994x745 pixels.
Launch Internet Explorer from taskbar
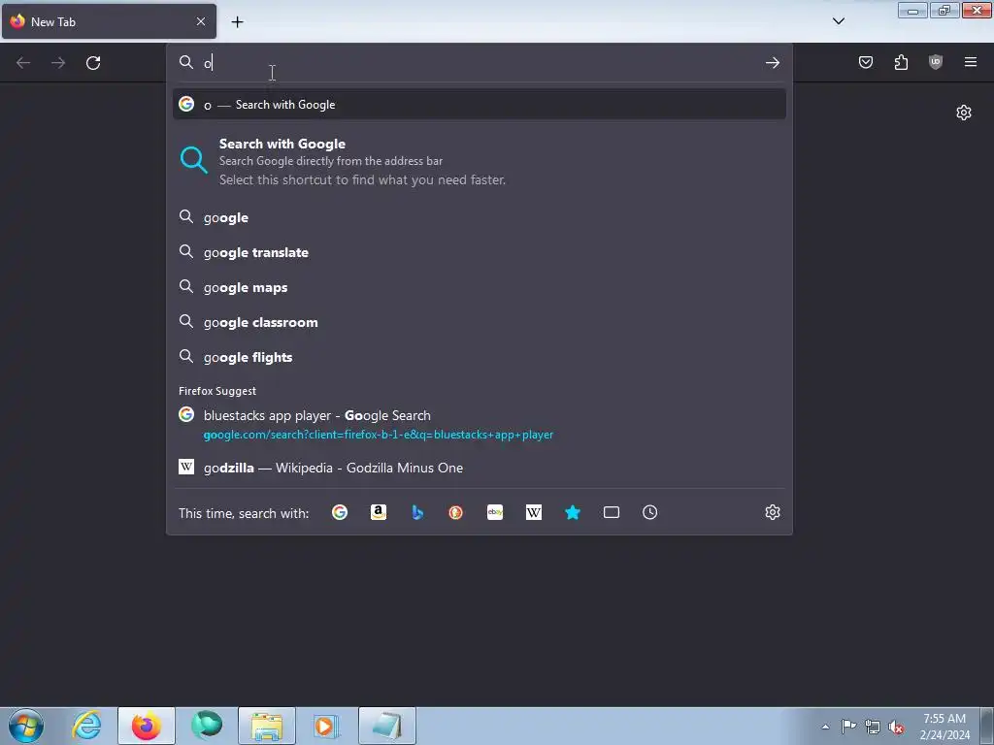coord(86,726)
